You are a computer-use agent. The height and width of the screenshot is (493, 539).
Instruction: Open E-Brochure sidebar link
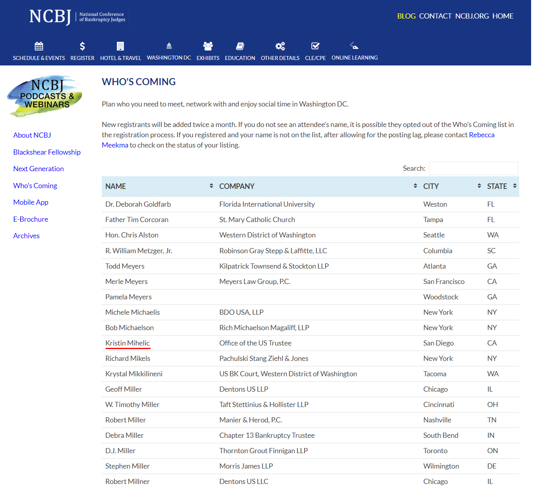click(31, 219)
